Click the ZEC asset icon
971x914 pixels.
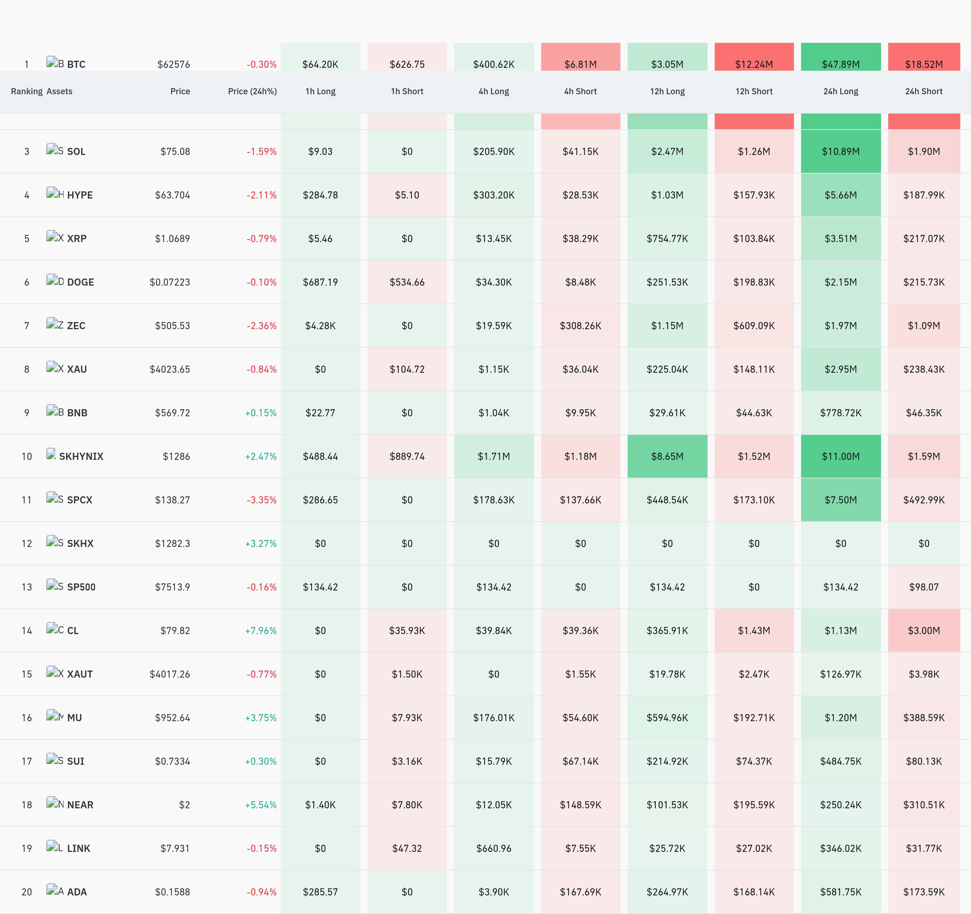click(x=55, y=323)
